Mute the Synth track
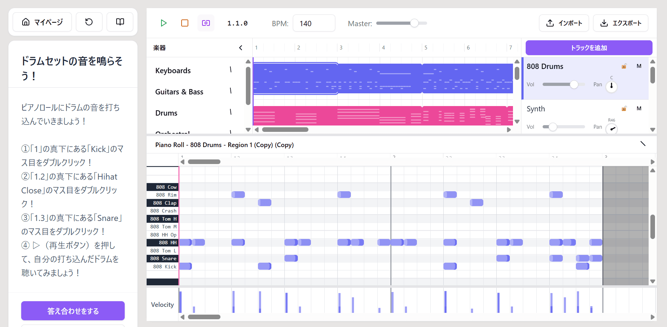The image size is (667, 327). pyautogui.click(x=639, y=109)
